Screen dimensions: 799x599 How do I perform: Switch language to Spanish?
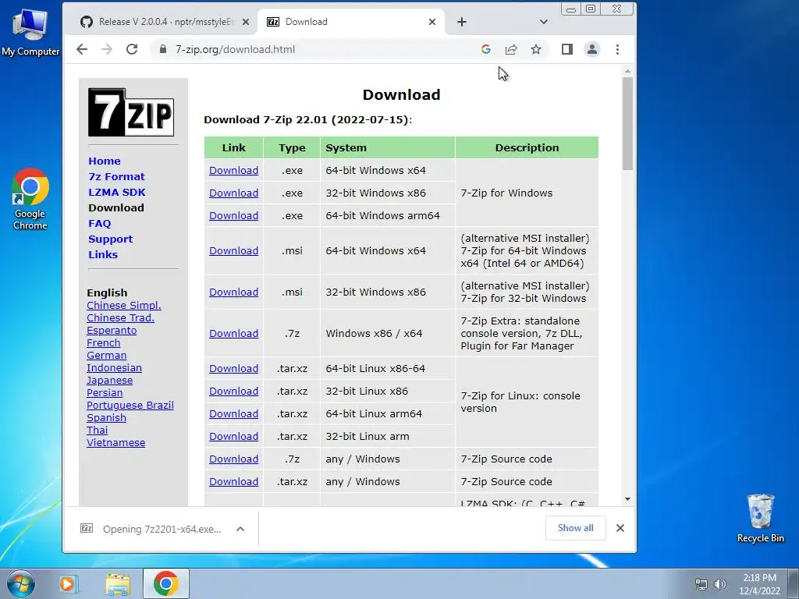tap(106, 418)
